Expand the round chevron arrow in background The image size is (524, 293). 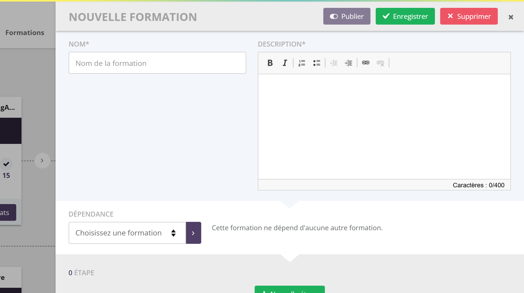coord(42,161)
